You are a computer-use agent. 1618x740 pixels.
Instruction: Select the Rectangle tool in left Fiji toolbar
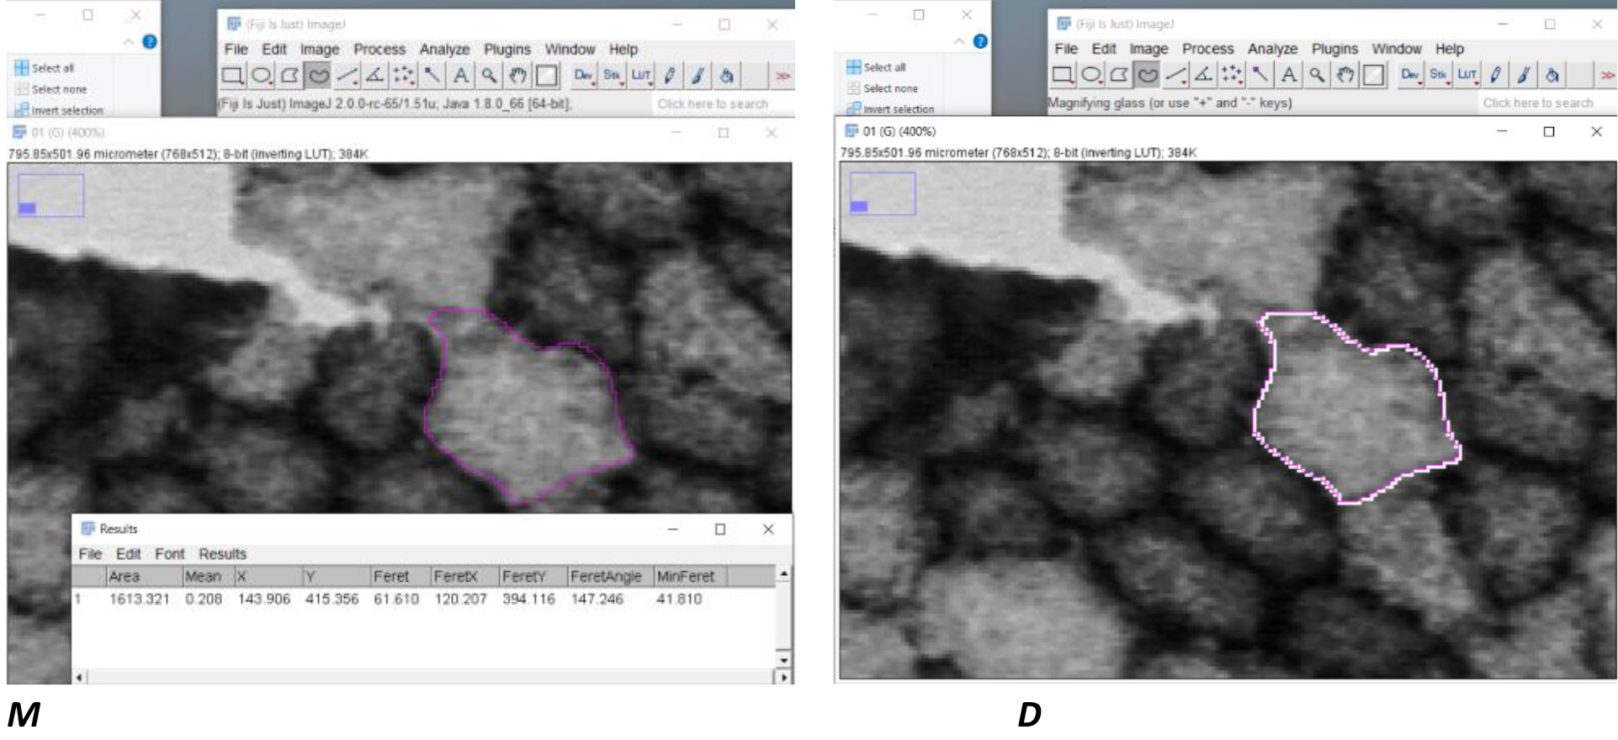click(232, 77)
